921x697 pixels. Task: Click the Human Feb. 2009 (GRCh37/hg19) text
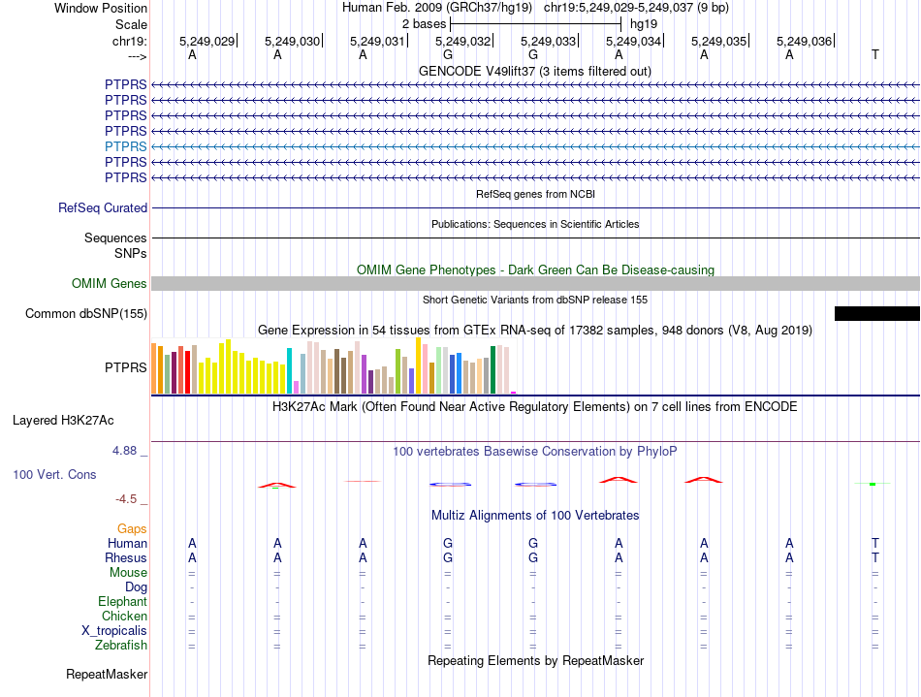pos(437,8)
